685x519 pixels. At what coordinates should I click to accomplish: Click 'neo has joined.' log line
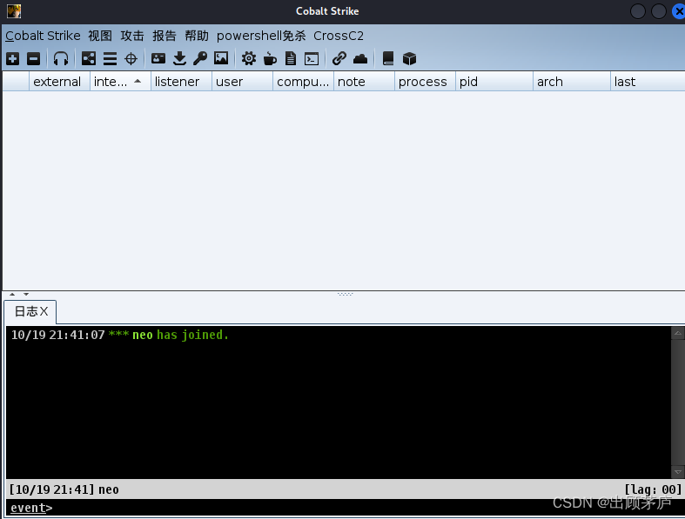(x=180, y=335)
